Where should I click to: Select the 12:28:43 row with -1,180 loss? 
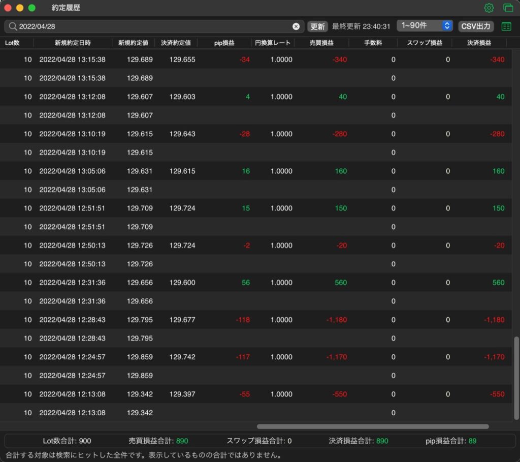click(x=256, y=320)
